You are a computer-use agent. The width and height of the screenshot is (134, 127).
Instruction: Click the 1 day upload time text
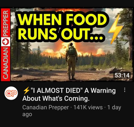[114, 107]
